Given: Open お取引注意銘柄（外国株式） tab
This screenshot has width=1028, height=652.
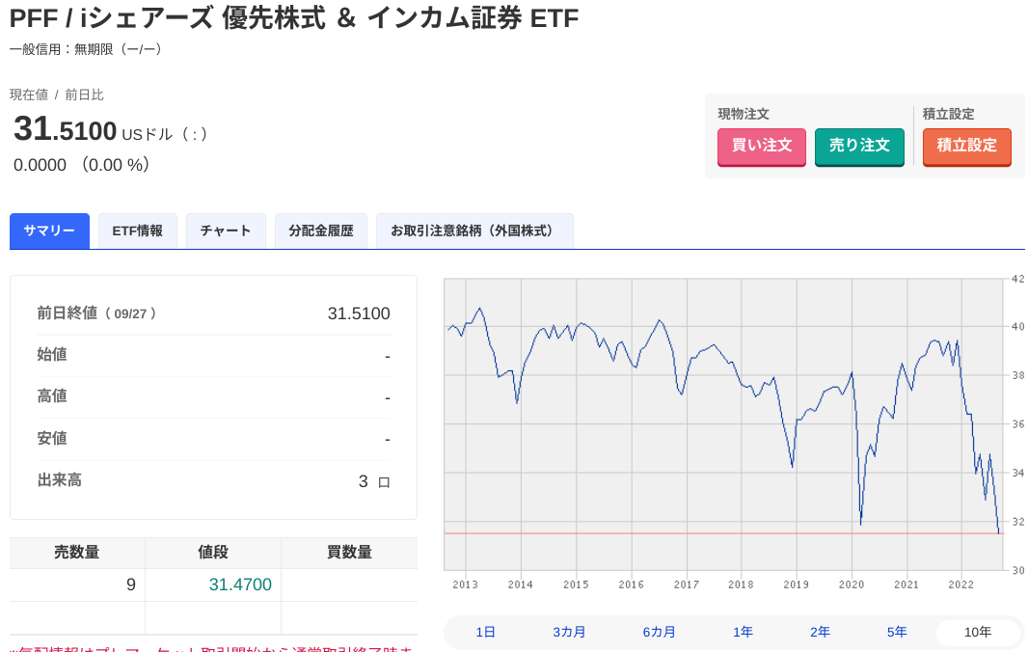Looking at the screenshot, I should pyautogui.click(x=474, y=231).
